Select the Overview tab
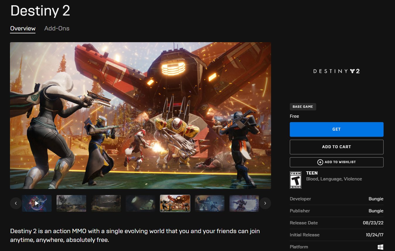Viewport: 395px width, 251px height. pos(23,28)
